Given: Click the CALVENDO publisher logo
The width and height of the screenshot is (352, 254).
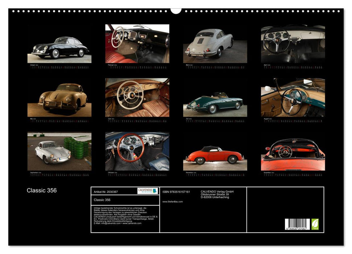Looking at the screenshot, I should [148, 191].
